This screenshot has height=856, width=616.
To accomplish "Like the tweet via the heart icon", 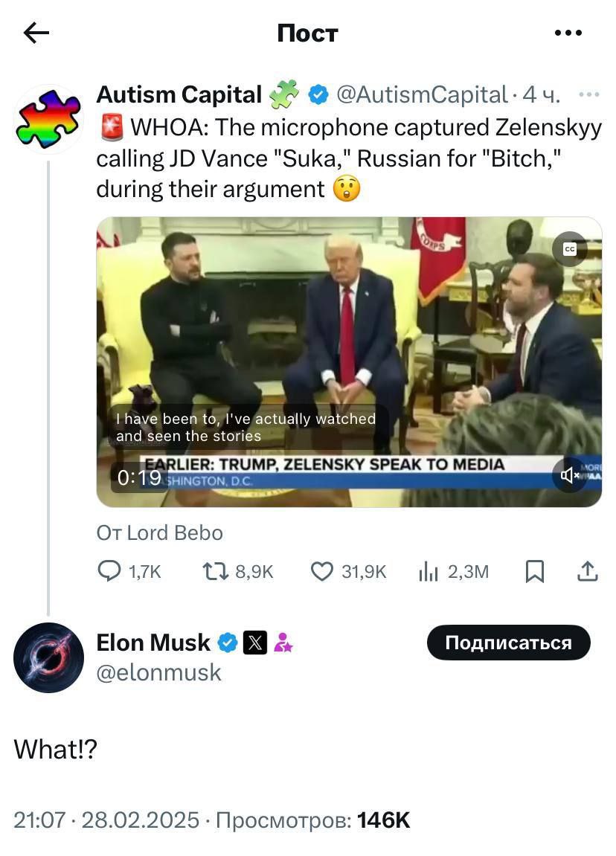I will click(x=321, y=571).
